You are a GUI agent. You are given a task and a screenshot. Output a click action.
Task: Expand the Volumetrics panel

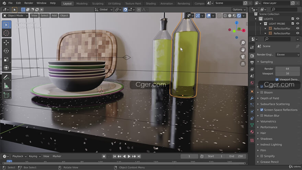[x=268, y=122]
